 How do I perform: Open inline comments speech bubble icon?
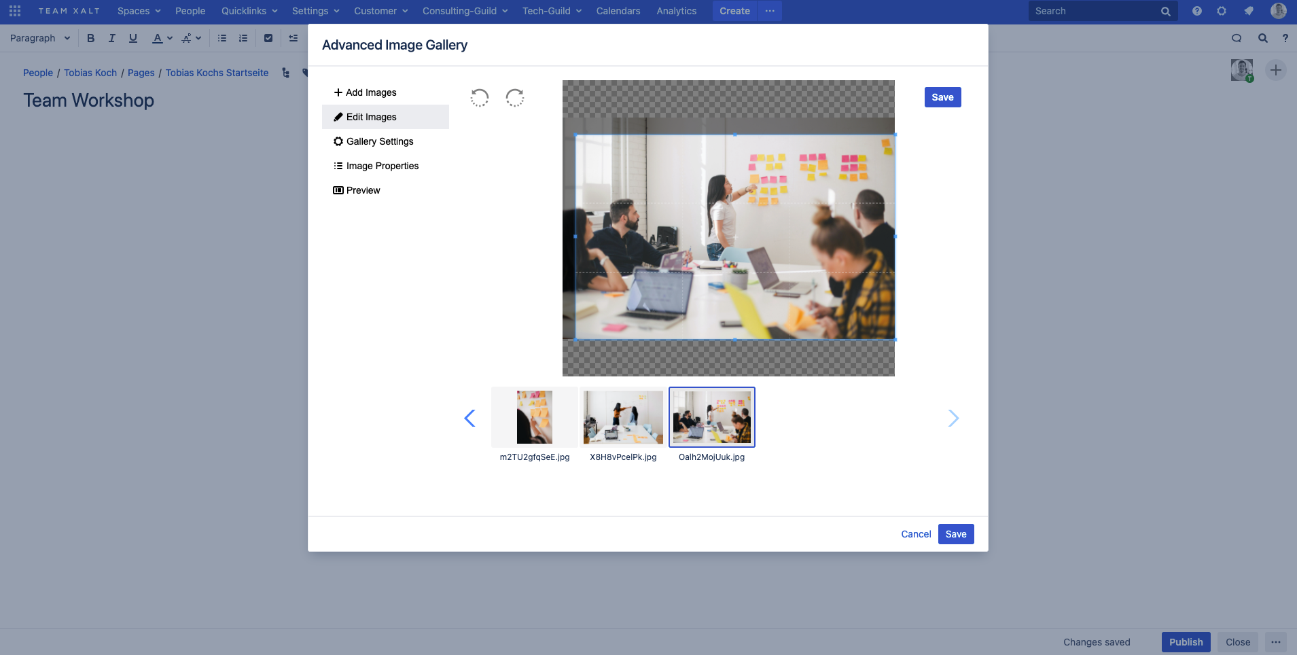point(1237,38)
